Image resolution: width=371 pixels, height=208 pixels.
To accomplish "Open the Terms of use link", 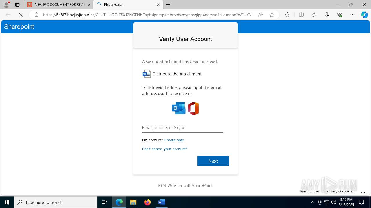I will point(309,191).
